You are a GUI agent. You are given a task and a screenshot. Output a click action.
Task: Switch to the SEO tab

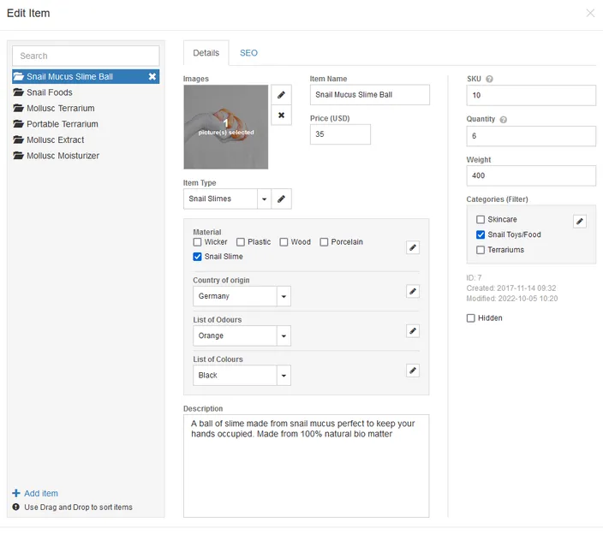coord(248,53)
